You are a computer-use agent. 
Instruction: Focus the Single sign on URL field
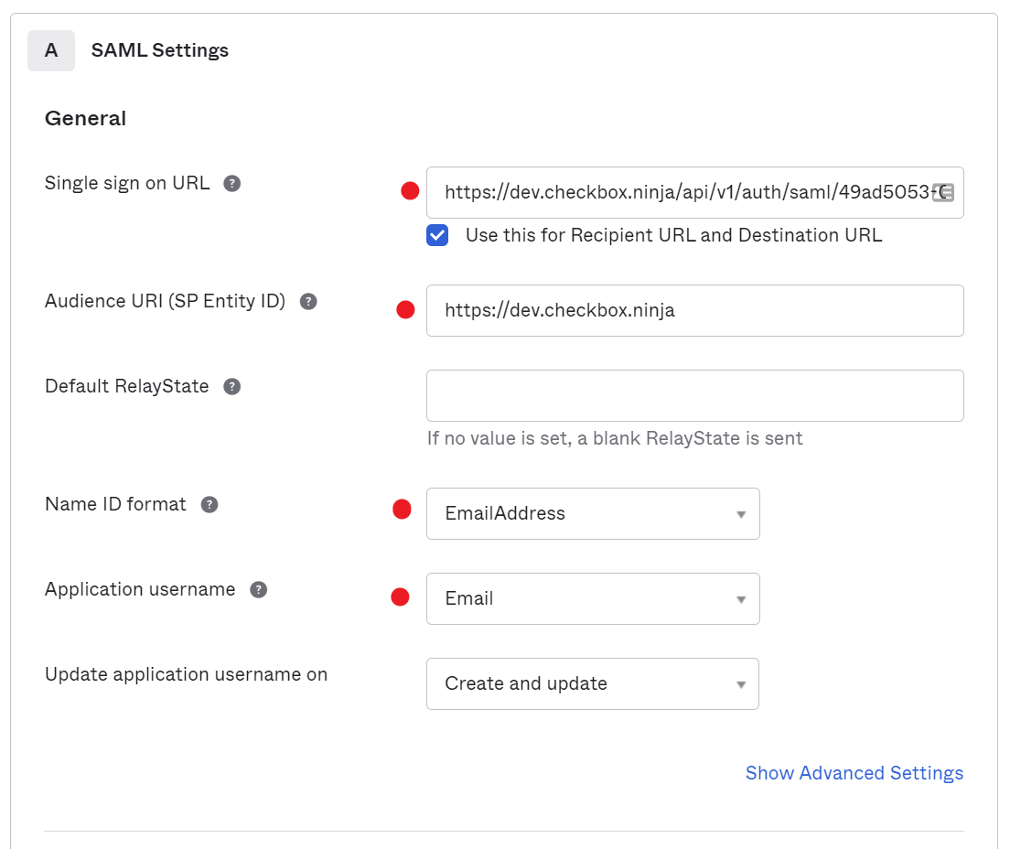(695, 193)
